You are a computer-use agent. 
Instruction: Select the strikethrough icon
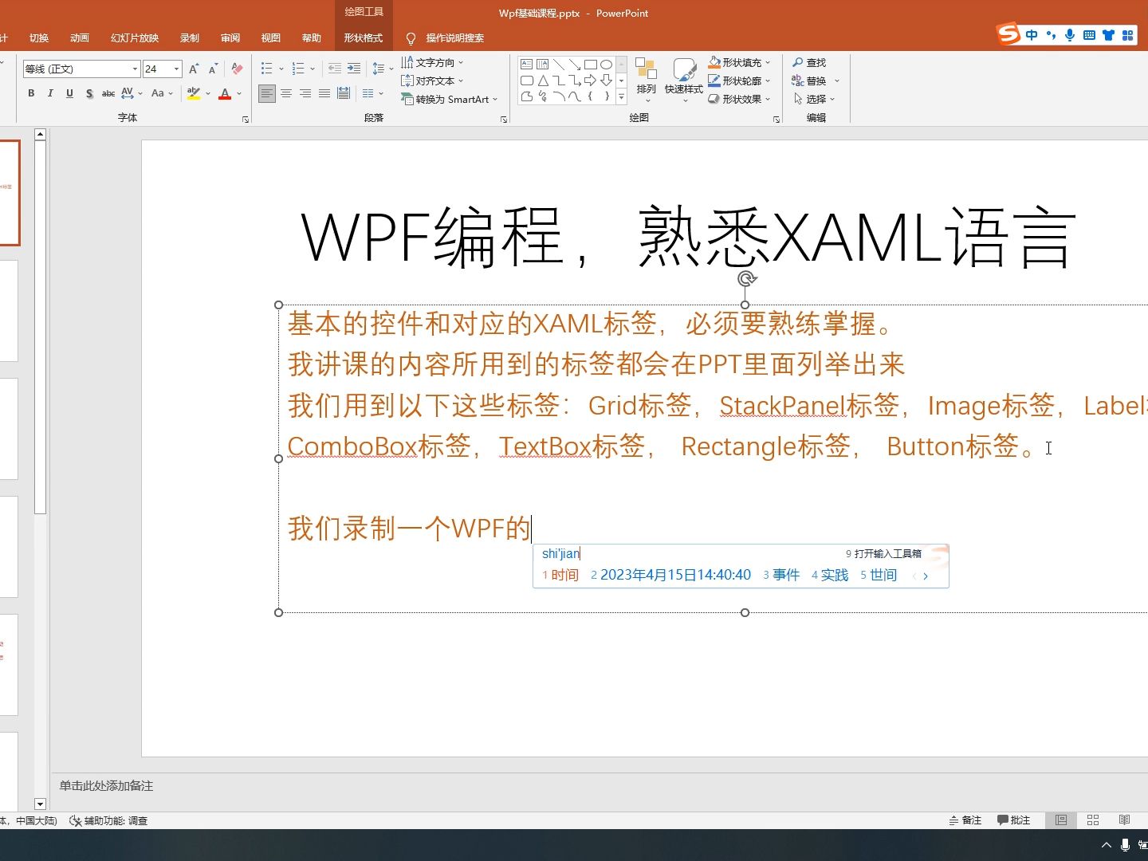[x=108, y=93]
